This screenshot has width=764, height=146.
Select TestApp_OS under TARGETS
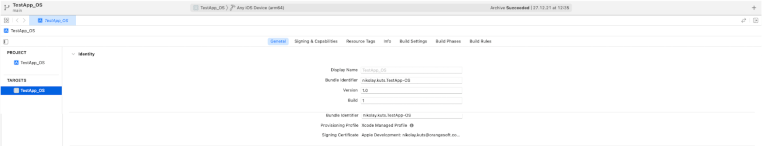tap(31, 91)
